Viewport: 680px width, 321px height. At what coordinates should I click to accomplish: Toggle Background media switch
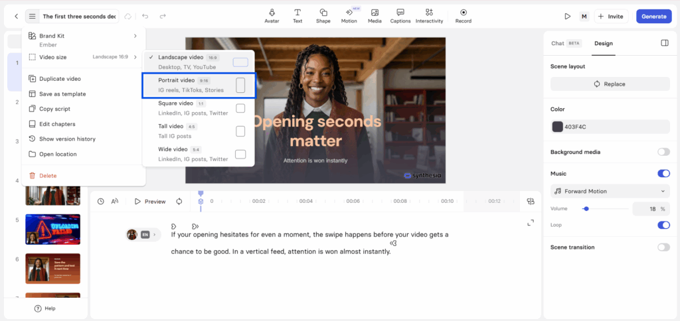tap(663, 152)
